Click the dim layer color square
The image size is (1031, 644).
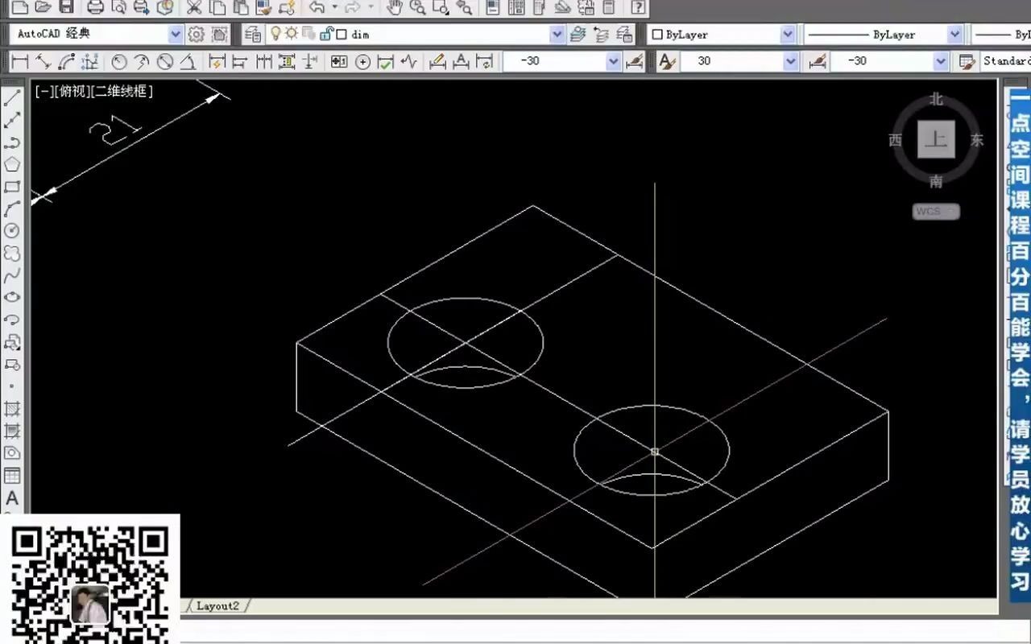[x=342, y=35]
